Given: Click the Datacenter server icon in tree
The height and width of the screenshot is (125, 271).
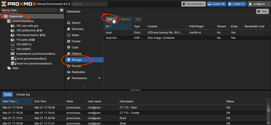Looking at the screenshot, I should [6, 16].
